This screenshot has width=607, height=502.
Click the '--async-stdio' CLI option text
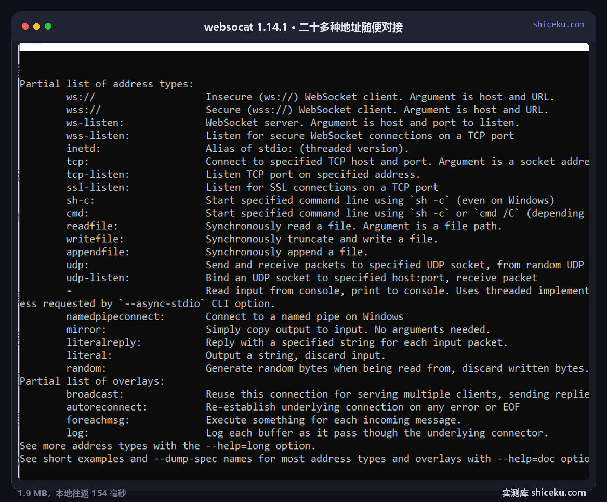[162, 304]
